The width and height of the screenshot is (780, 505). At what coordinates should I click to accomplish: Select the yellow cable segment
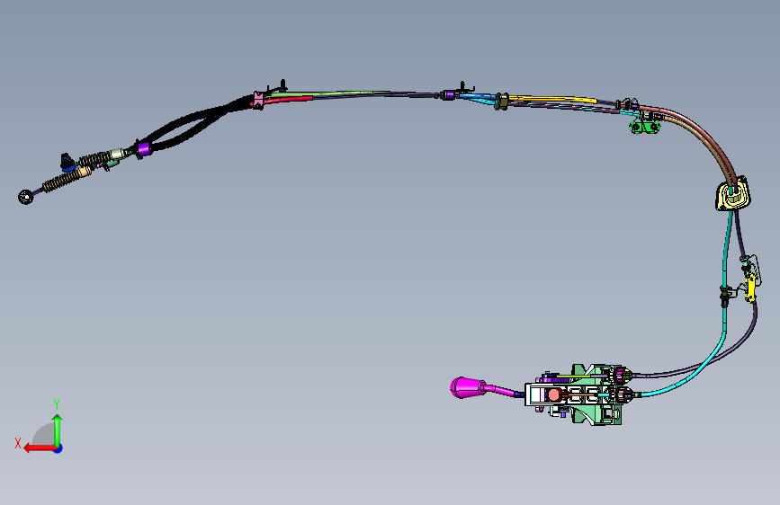tap(552, 100)
